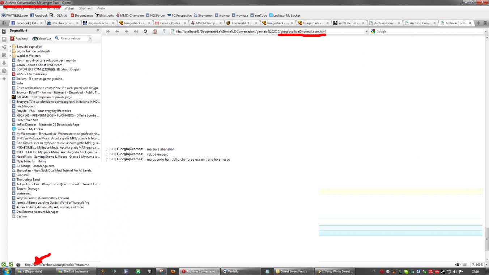This screenshot has width=489, height=275.
Task: Close the active Archivio Conv... tab
Action: click(x=470, y=23)
